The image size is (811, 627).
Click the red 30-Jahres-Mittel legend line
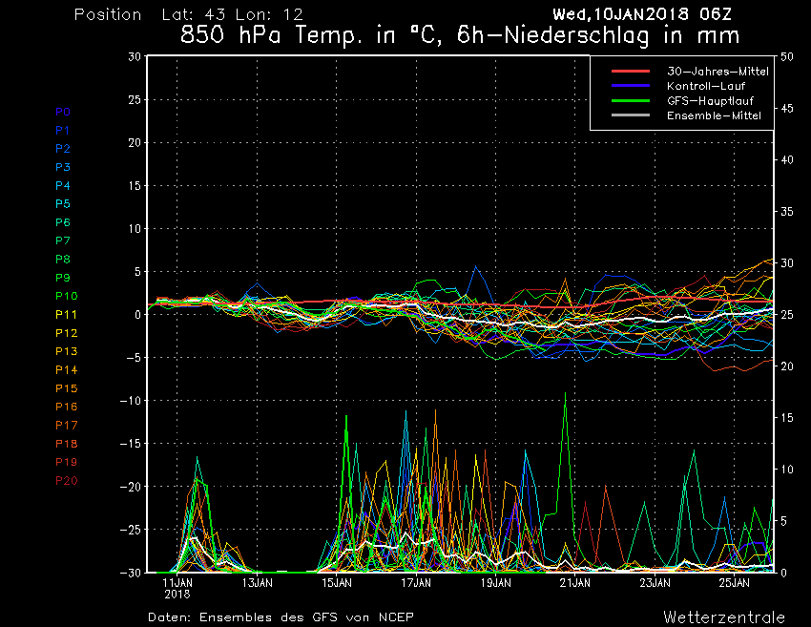tap(630, 72)
